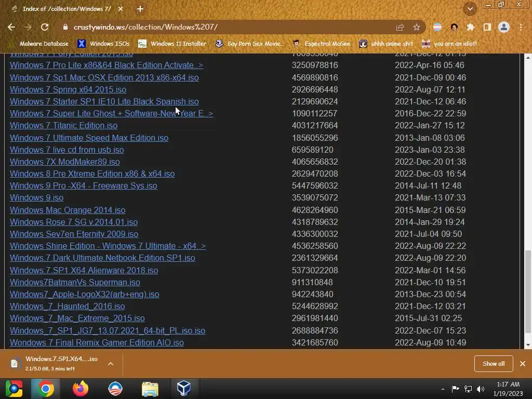Open Windows7_Apple-LogoX32(arb+eng).iso link

(x=84, y=295)
